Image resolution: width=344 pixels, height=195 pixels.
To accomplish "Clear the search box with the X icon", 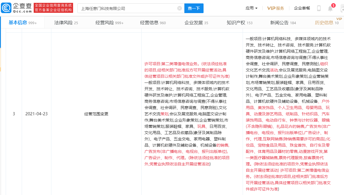I will (x=180, y=8).
